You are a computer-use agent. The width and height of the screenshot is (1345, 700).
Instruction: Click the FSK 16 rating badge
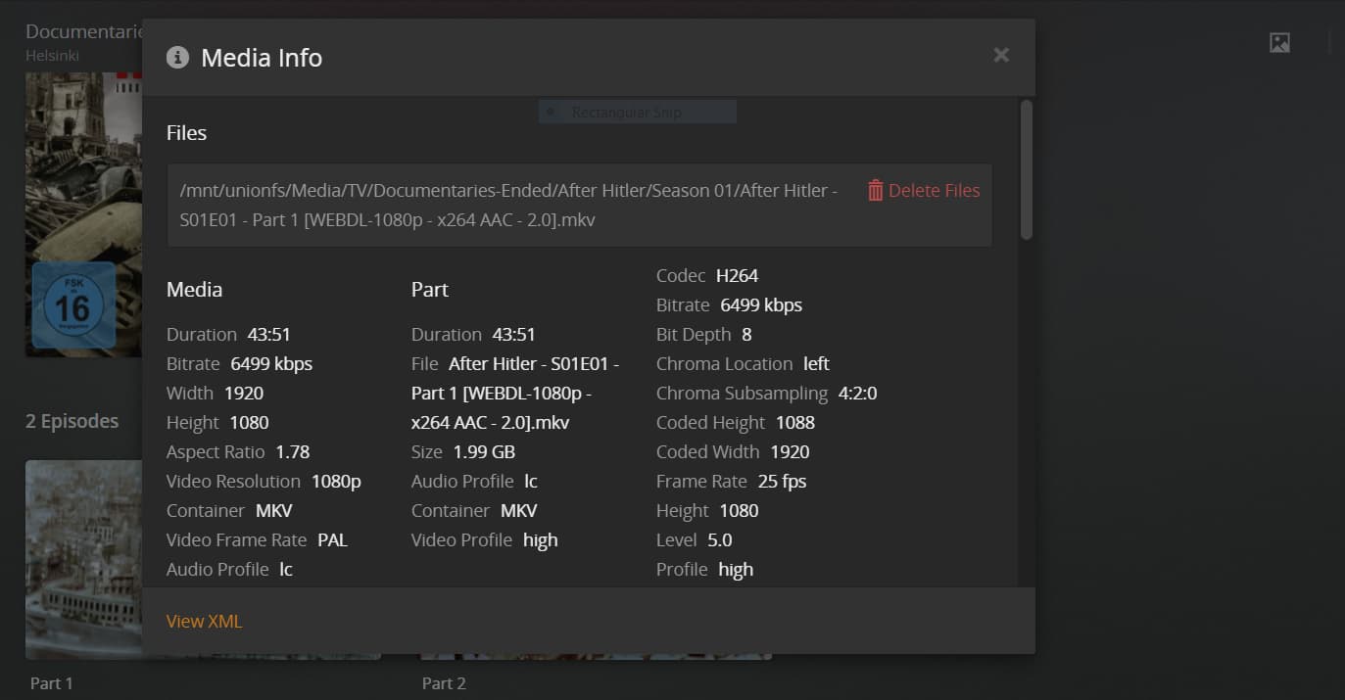point(72,305)
